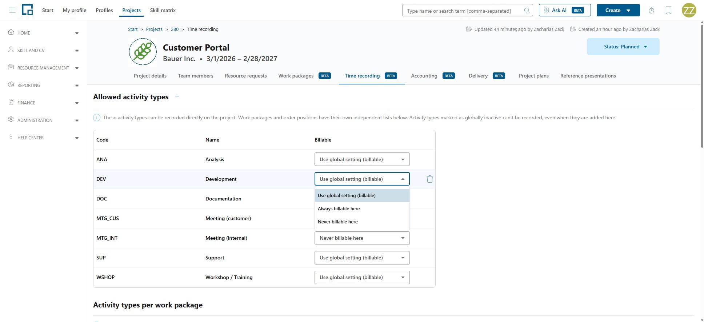
Task: Click the Customer Portal project logo
Action: [143, 52]
